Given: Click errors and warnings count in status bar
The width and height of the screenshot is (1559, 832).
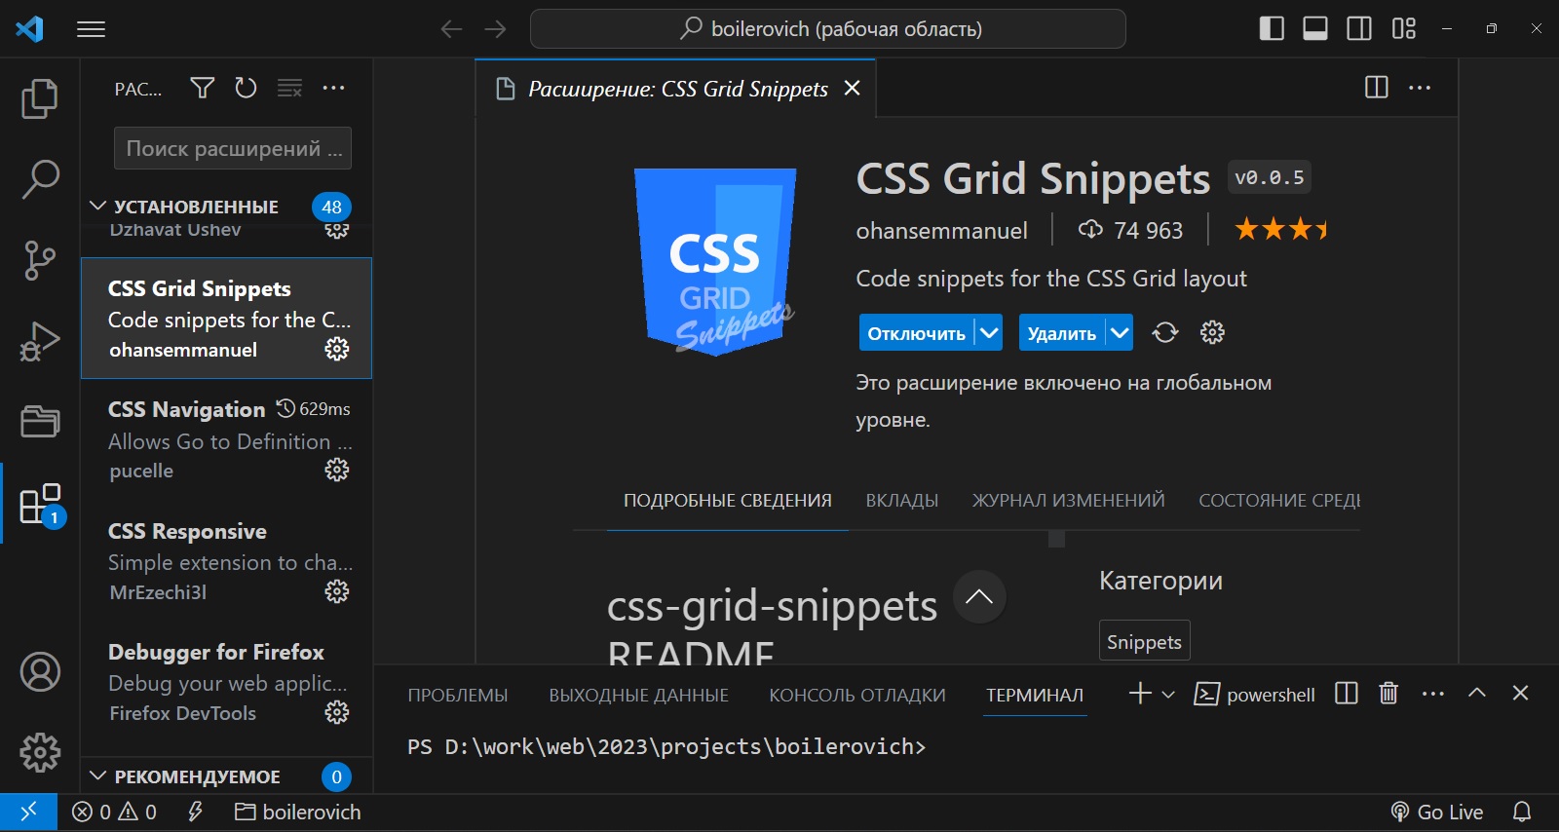Looking at the screenshot, I should click(x=115, y=812).
